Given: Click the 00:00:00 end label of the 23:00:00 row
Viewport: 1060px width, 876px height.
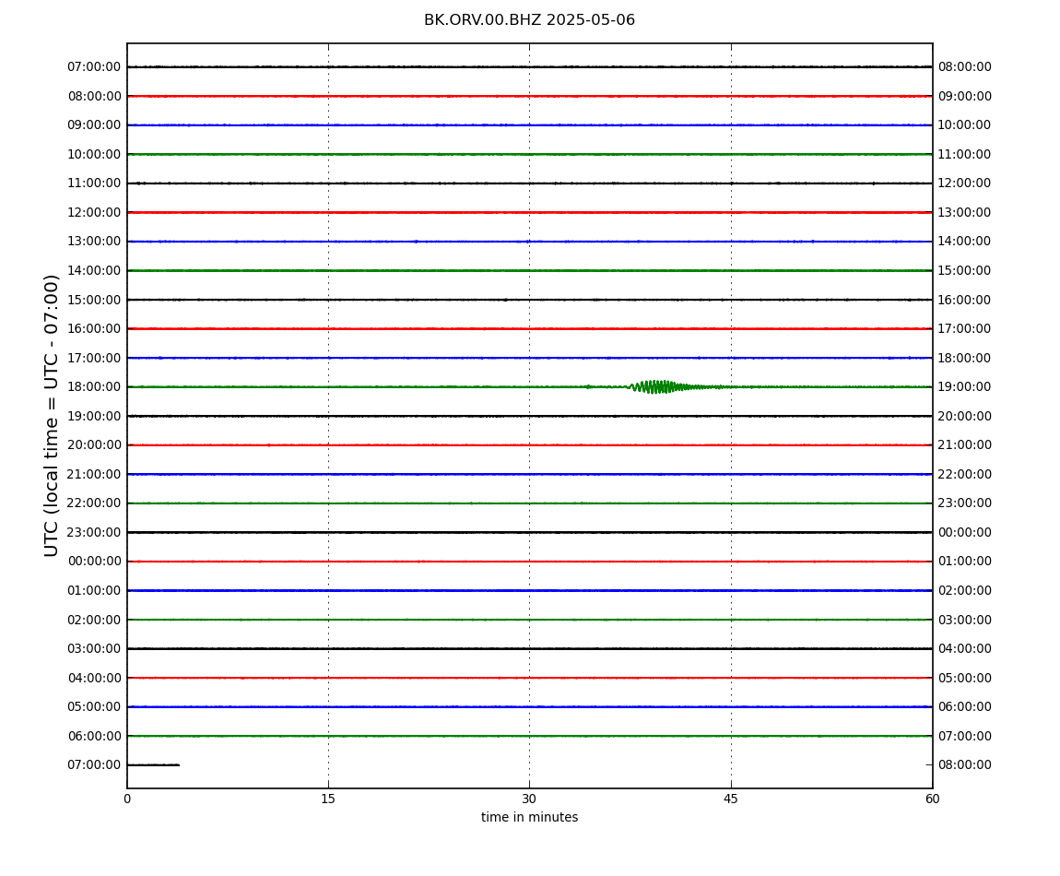Looking at the screenshot, I should point(964,532).
